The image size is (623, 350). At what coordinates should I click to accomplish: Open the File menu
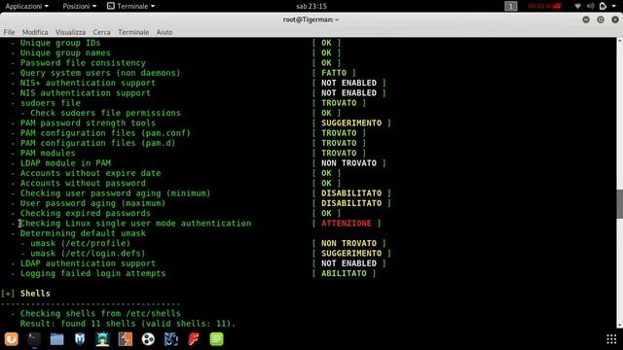tap(9, 32)
